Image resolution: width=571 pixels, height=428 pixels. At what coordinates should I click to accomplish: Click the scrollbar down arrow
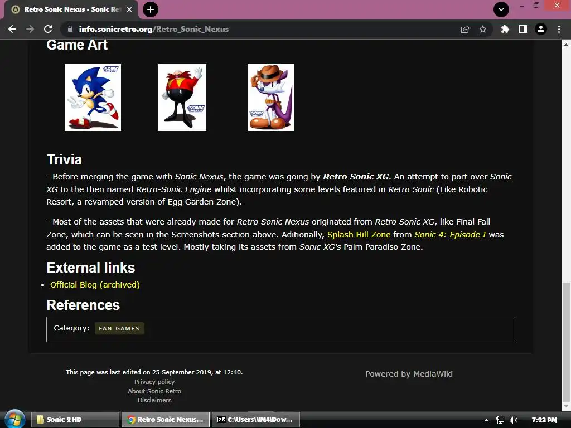[x=566, y=406]
